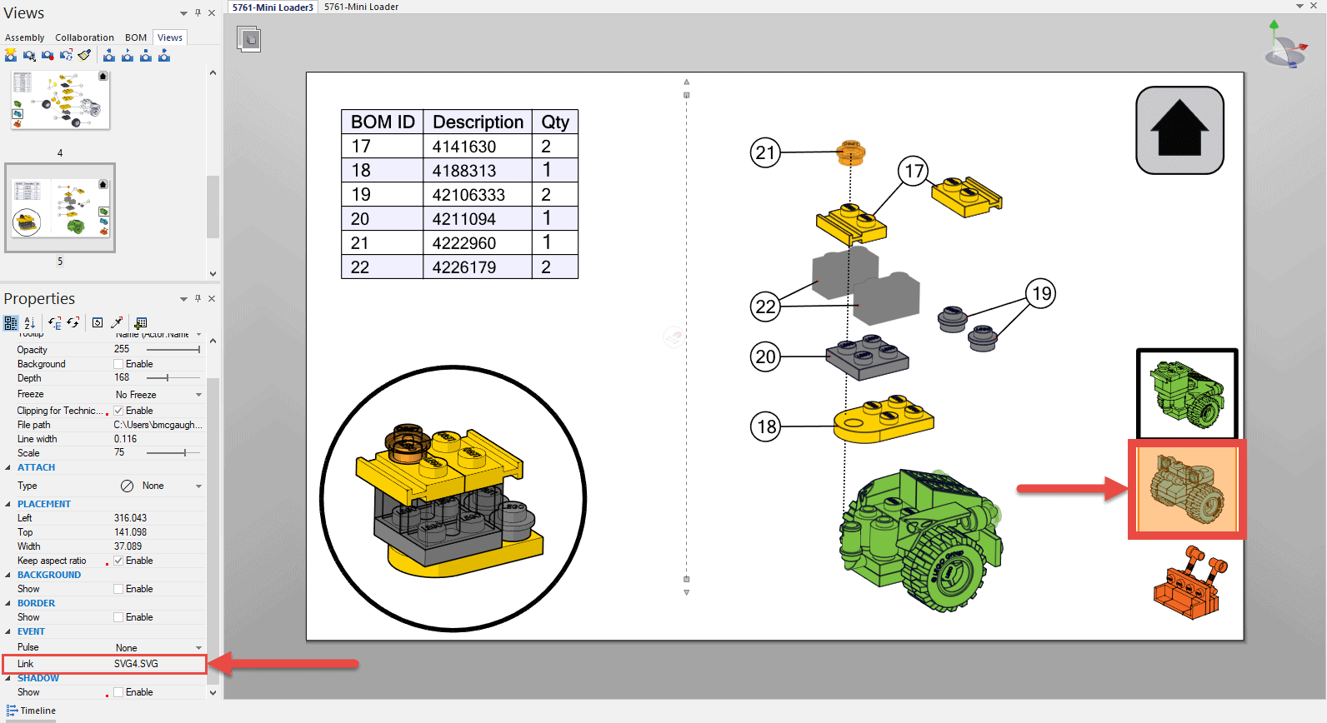Screen dimensions: 1327x723
Task: Select the eyedropper copy-properties tool
Action: coord(117,322)
